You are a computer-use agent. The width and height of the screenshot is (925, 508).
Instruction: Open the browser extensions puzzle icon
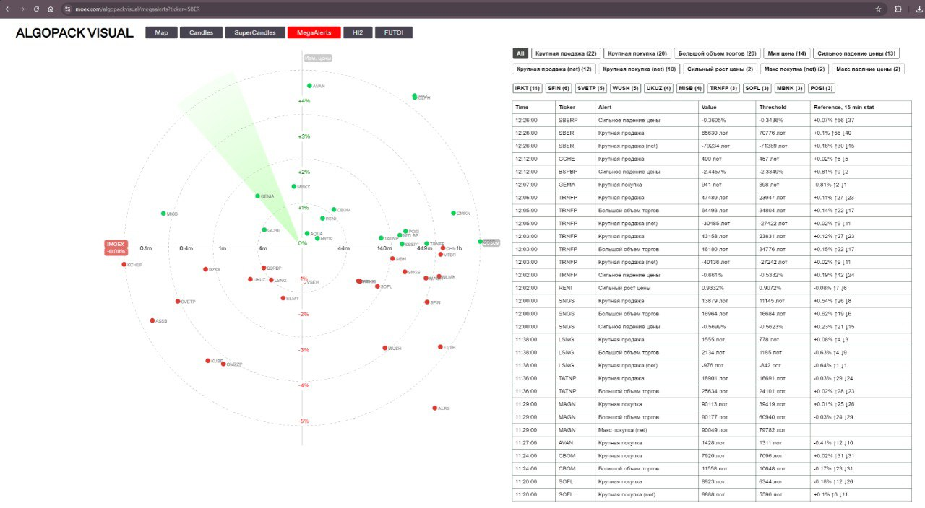point(898,9)
